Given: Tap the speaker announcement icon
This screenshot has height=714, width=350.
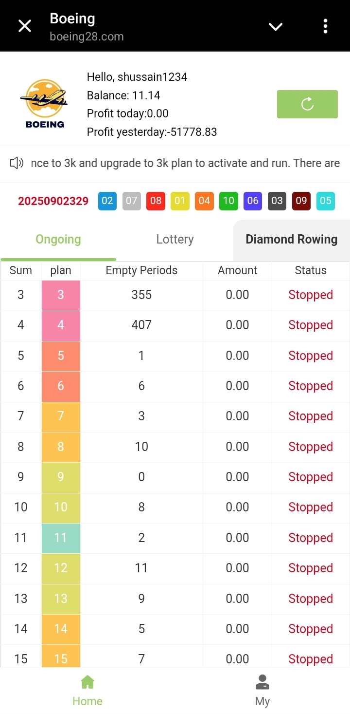Looking at the screenshot, I should tap(17, 163).
